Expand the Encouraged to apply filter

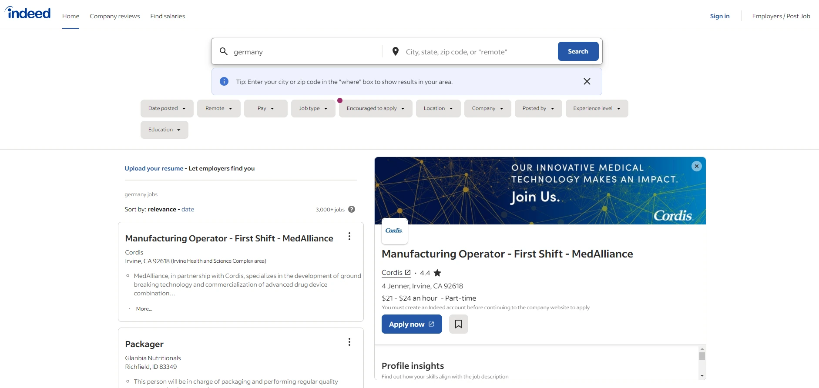pos(376,108)
